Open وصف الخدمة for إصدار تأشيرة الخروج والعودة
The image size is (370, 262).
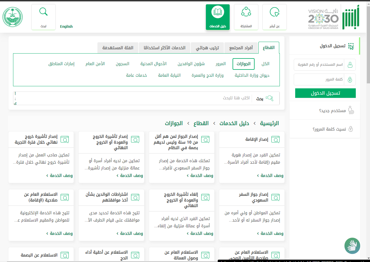[x=130, y=175]
